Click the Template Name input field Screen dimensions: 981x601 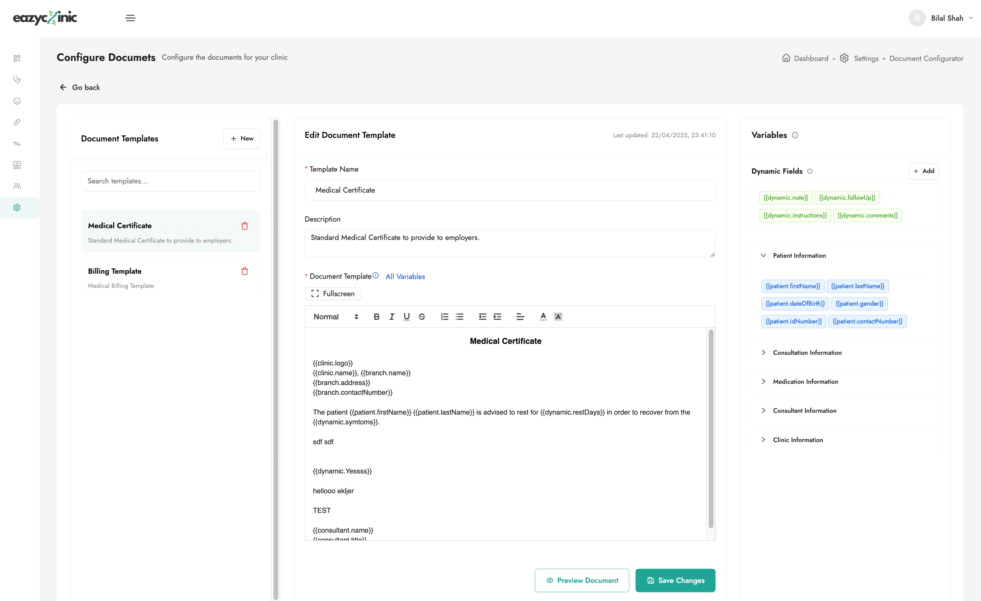(510, 190)
